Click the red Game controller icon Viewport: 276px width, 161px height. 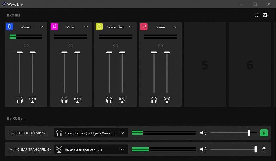click(x=144, y=27)
